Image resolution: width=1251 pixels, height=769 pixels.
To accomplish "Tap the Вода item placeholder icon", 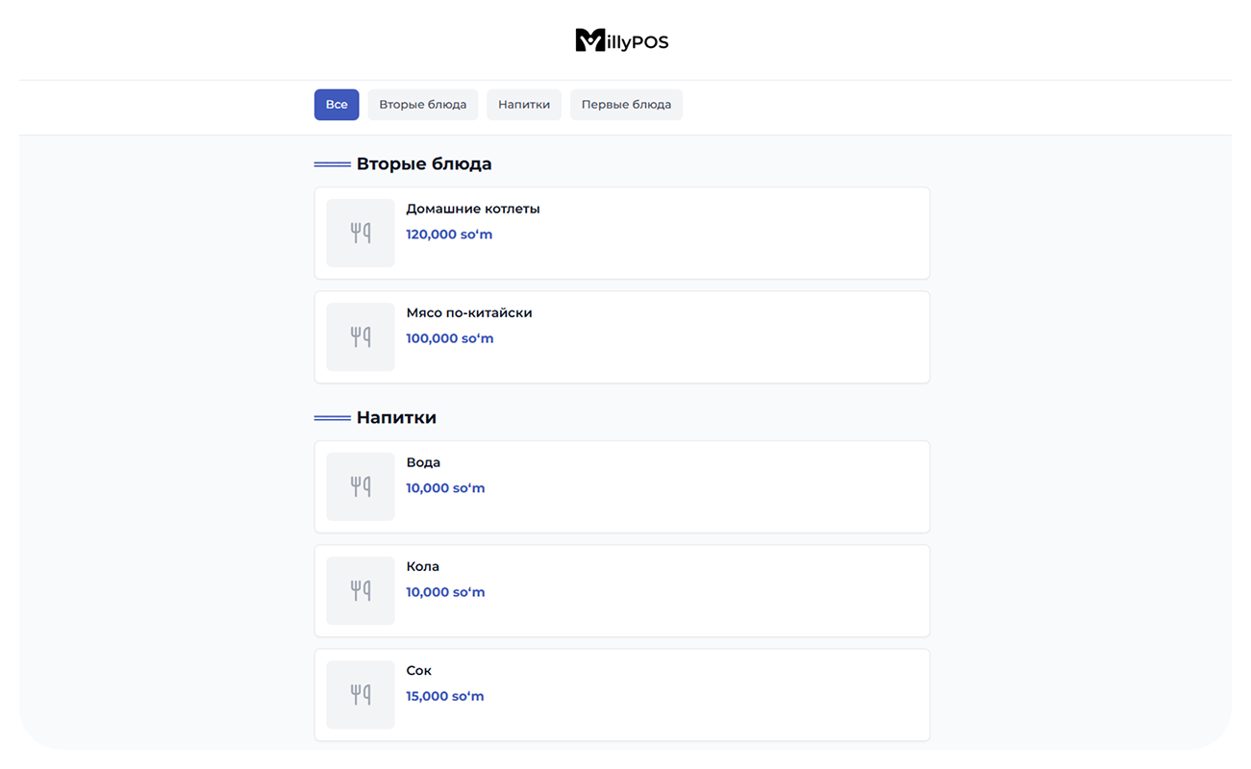I will coord(361,486).
